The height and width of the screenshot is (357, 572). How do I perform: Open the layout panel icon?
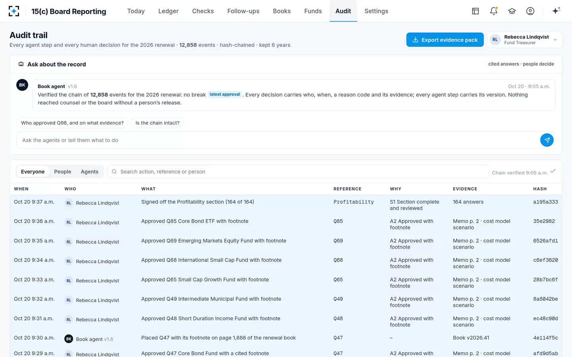click(x=475, y=11)
